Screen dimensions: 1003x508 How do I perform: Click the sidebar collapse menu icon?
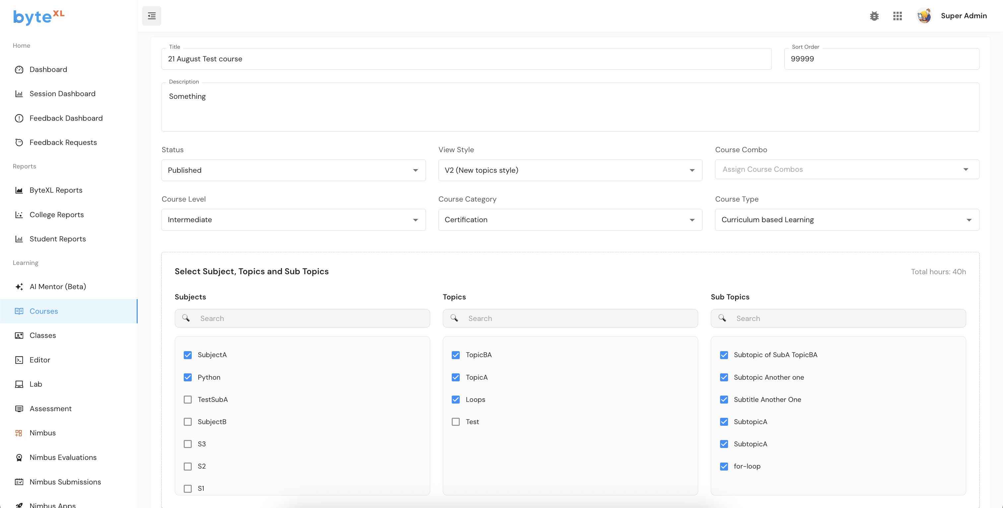pos(152,16)
